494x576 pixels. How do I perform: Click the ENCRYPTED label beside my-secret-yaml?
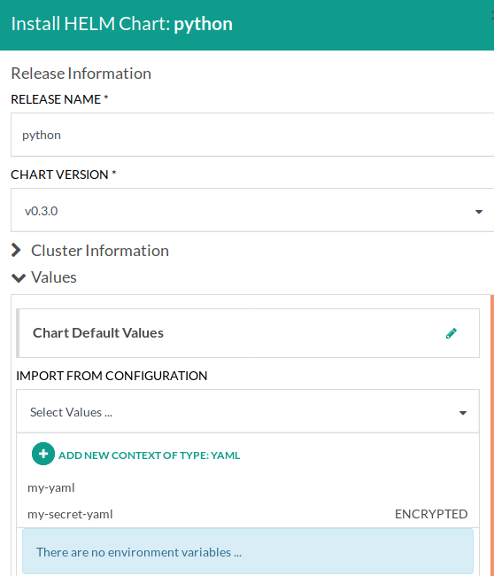click(431, 514)
